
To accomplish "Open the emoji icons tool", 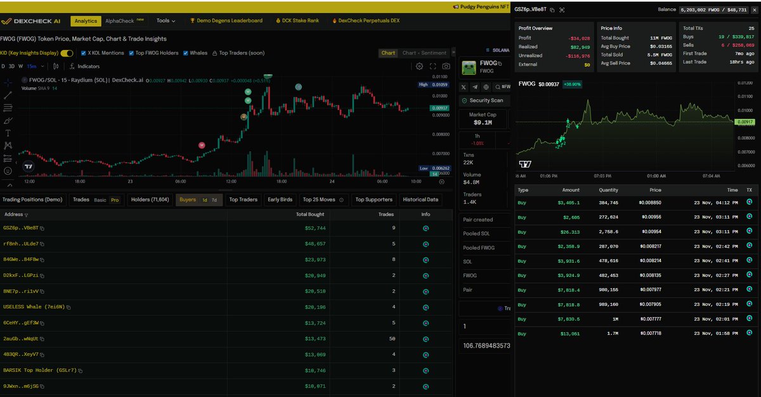I will (x=8, y=171).
